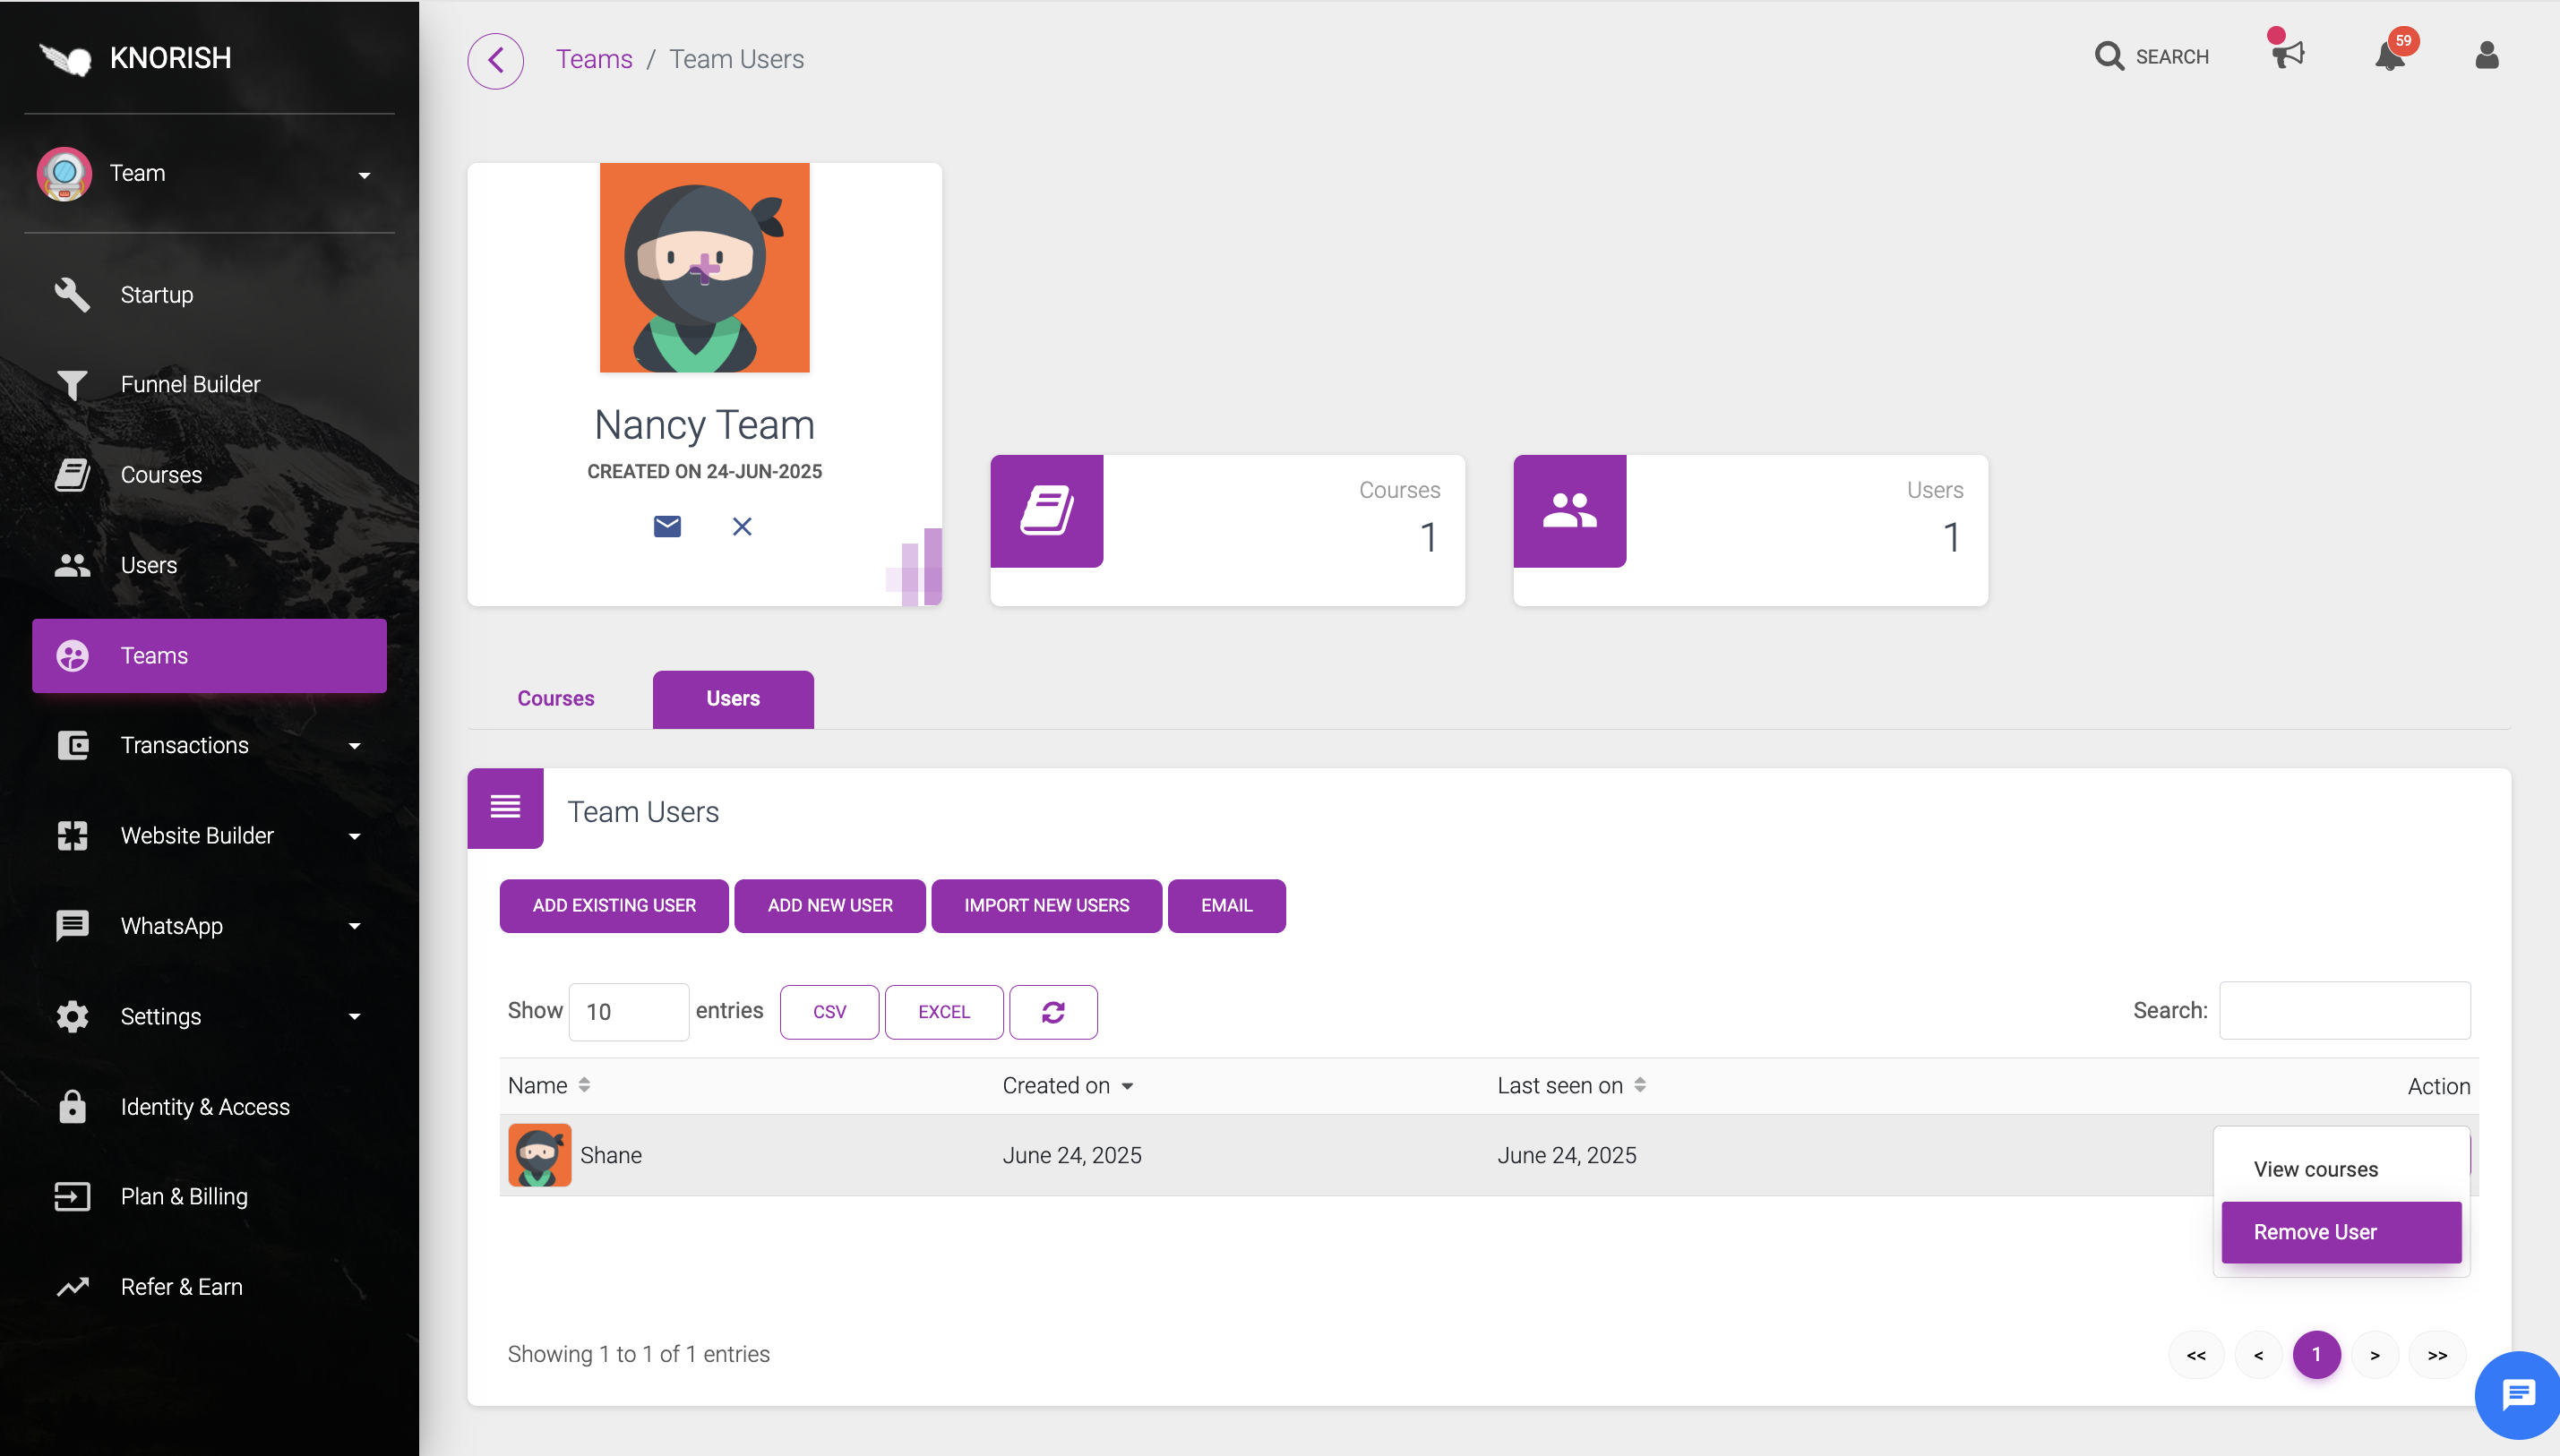Click the Show entries count field
Image resolution: width=2560 pixels, height=1456 pixels.
628,1012
